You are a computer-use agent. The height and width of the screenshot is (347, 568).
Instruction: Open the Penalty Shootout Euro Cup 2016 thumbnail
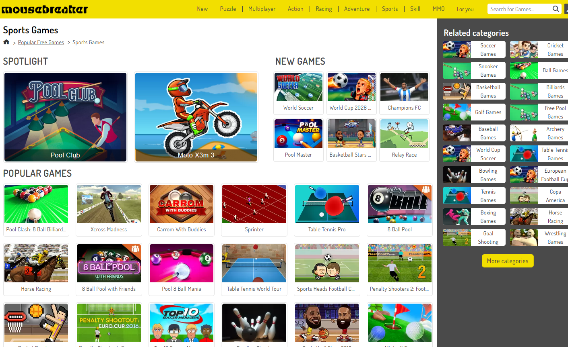coord(109,323)
